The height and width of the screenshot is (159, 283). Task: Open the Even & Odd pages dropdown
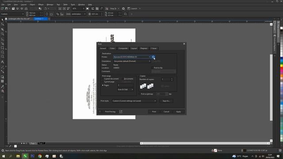coord(126,90)
